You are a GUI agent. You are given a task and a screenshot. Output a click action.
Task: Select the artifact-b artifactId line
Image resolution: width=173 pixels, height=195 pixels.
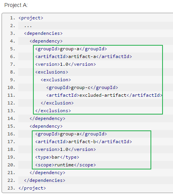click(x=83, y=142)
